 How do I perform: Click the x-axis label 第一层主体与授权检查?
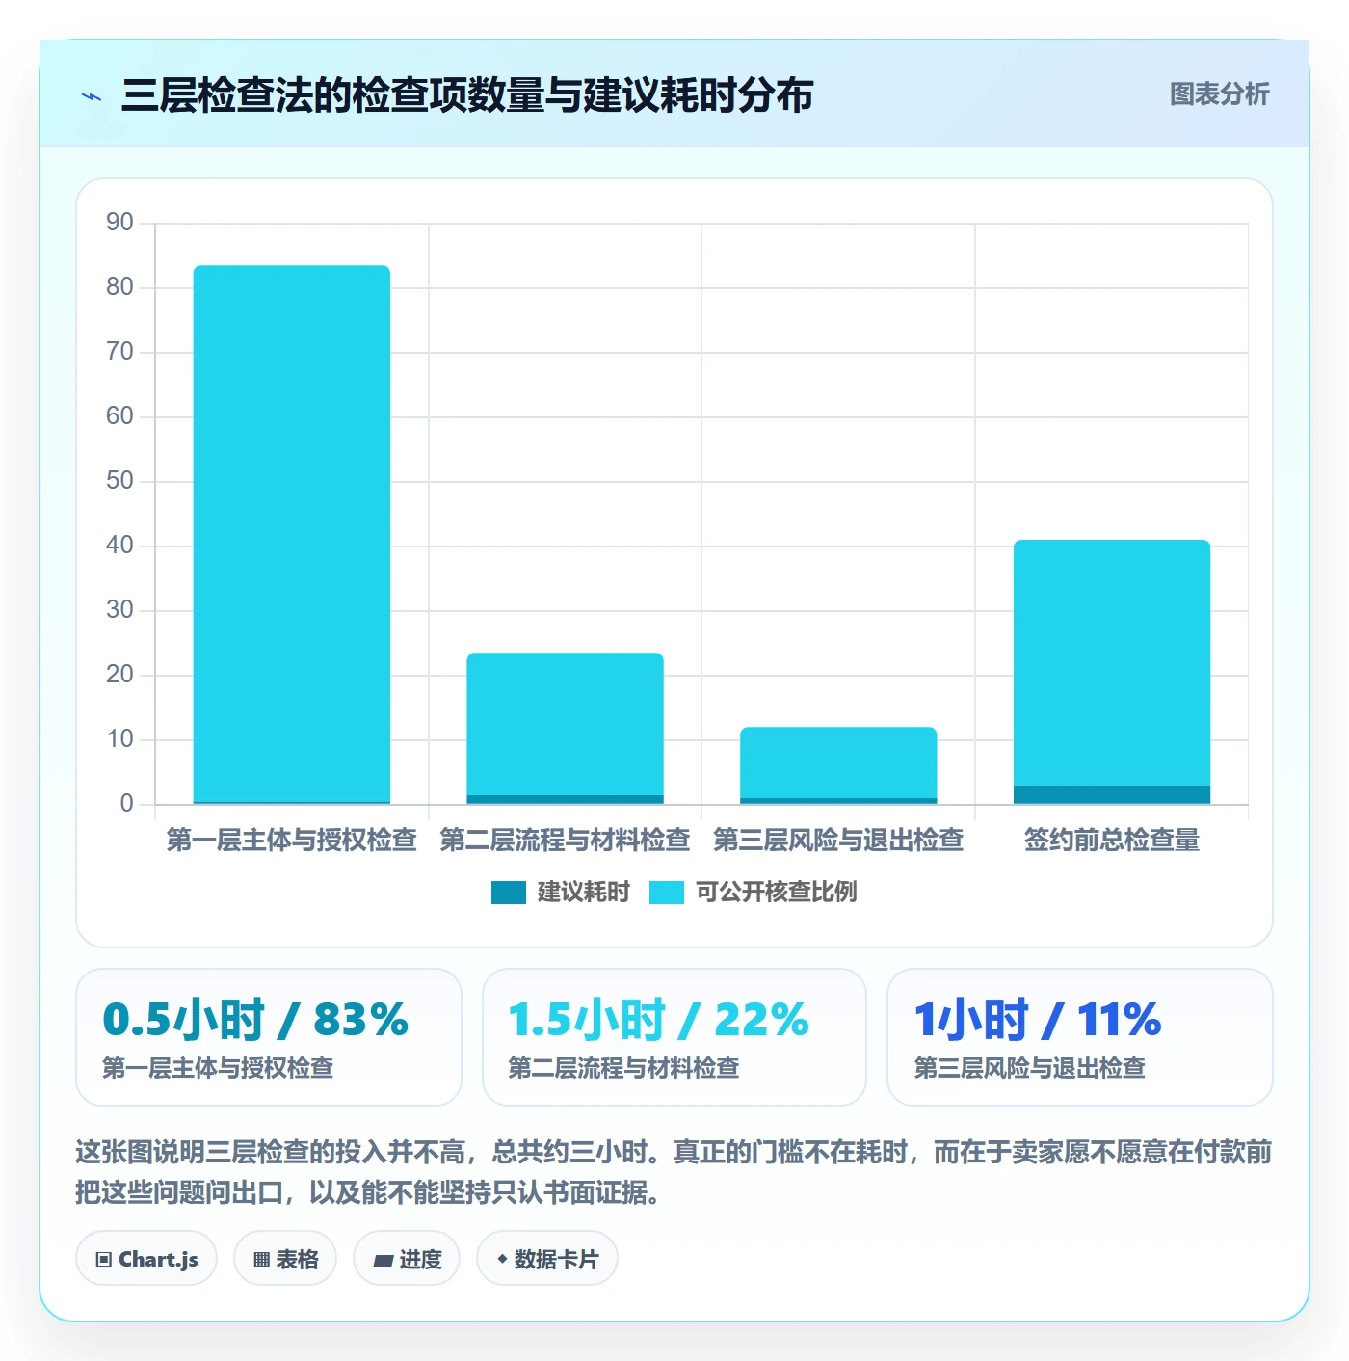pos(292,841)
